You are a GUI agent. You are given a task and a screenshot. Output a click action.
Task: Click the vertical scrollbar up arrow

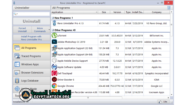(x=171, y=12)
